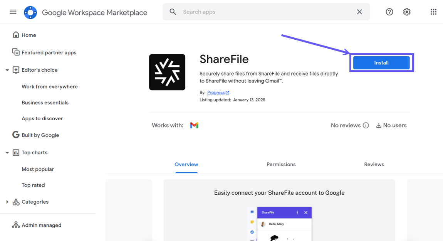Click the three-dot menu in ShareFile preview
The width and height of the screenshot is (443, 241).
pos(297,212)
